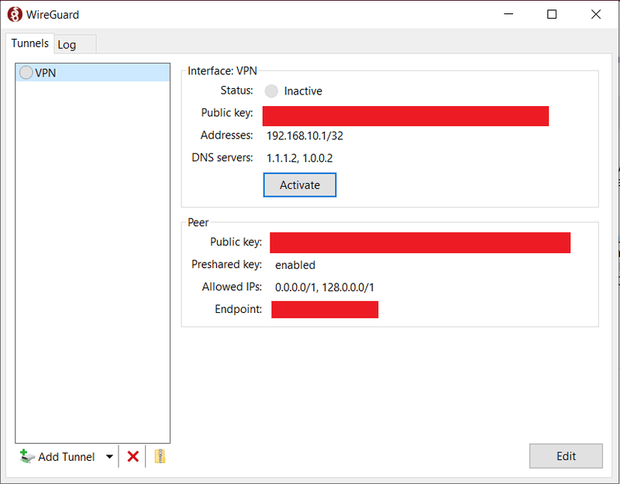Click the redacted Peer public key field
The width and height of the screenshot is (620, 484).
tap(420, 242)
